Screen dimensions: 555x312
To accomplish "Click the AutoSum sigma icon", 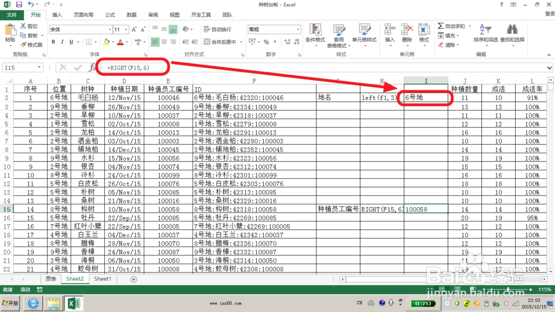I will tap(441, 26).
